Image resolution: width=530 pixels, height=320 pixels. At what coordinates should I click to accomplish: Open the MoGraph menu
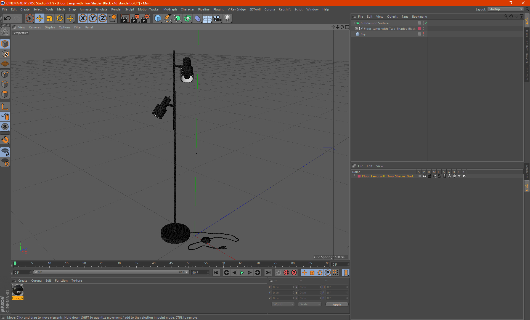pyautogui.click(x=170, y=9)
